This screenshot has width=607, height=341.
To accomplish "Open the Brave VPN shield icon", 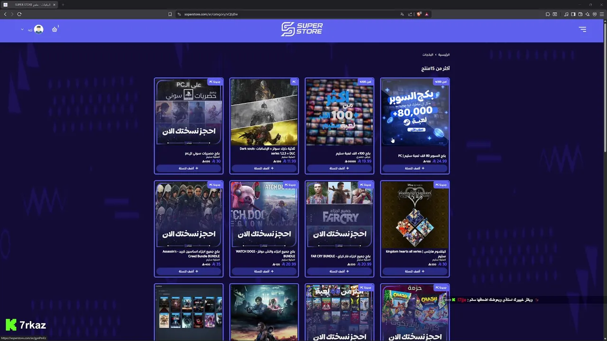I will click(x=594, y=14).
